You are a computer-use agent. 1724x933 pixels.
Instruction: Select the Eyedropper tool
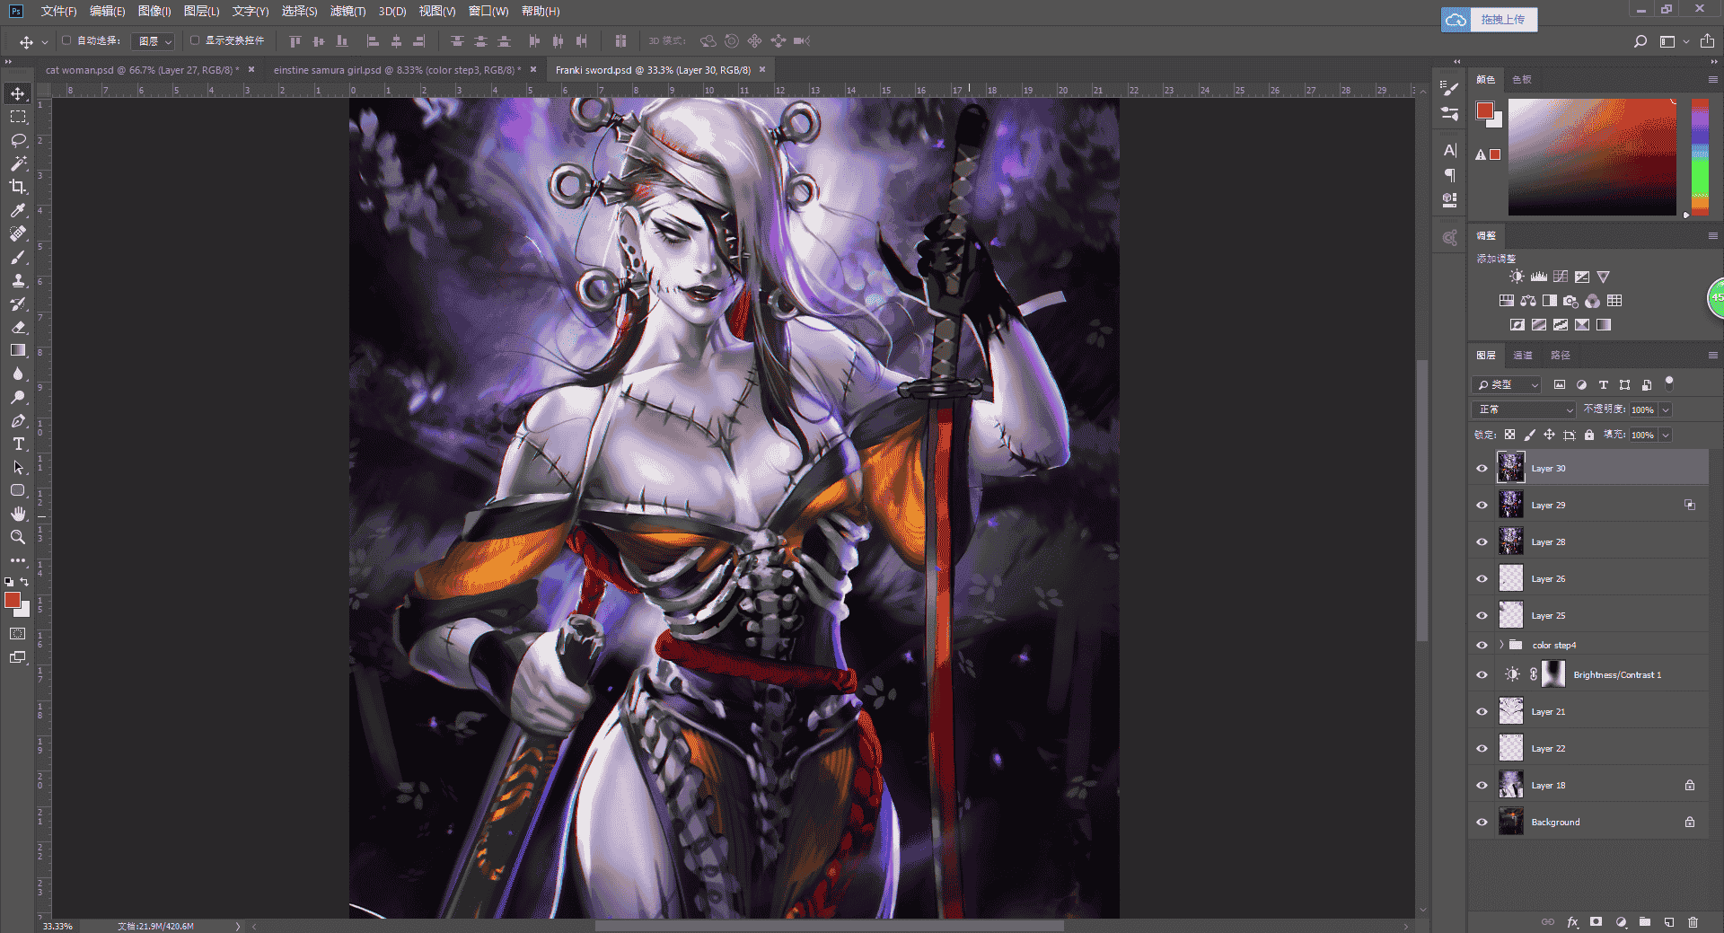18,210
